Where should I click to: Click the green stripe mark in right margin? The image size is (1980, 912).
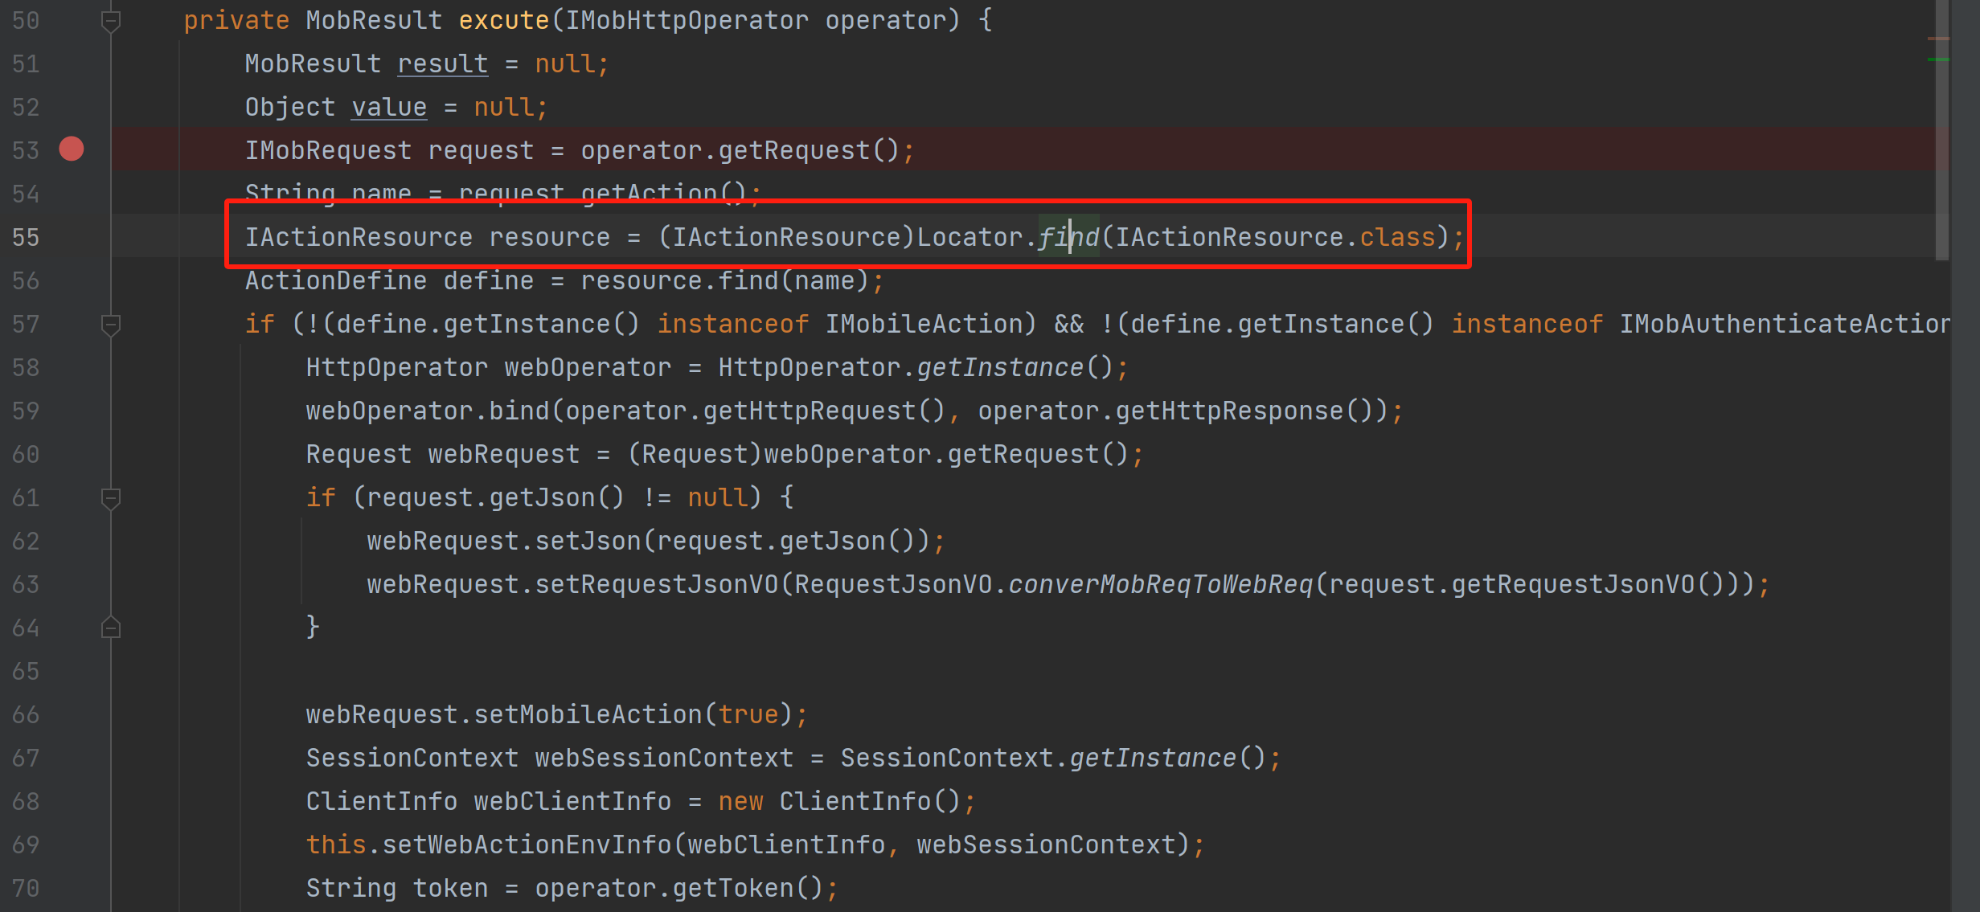1937,59
